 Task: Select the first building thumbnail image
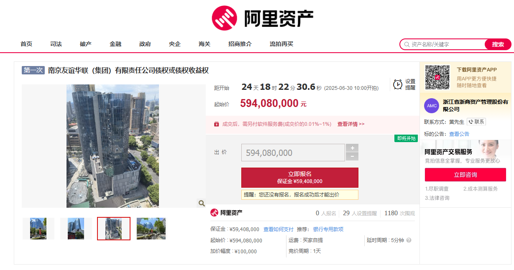(38, 229)
